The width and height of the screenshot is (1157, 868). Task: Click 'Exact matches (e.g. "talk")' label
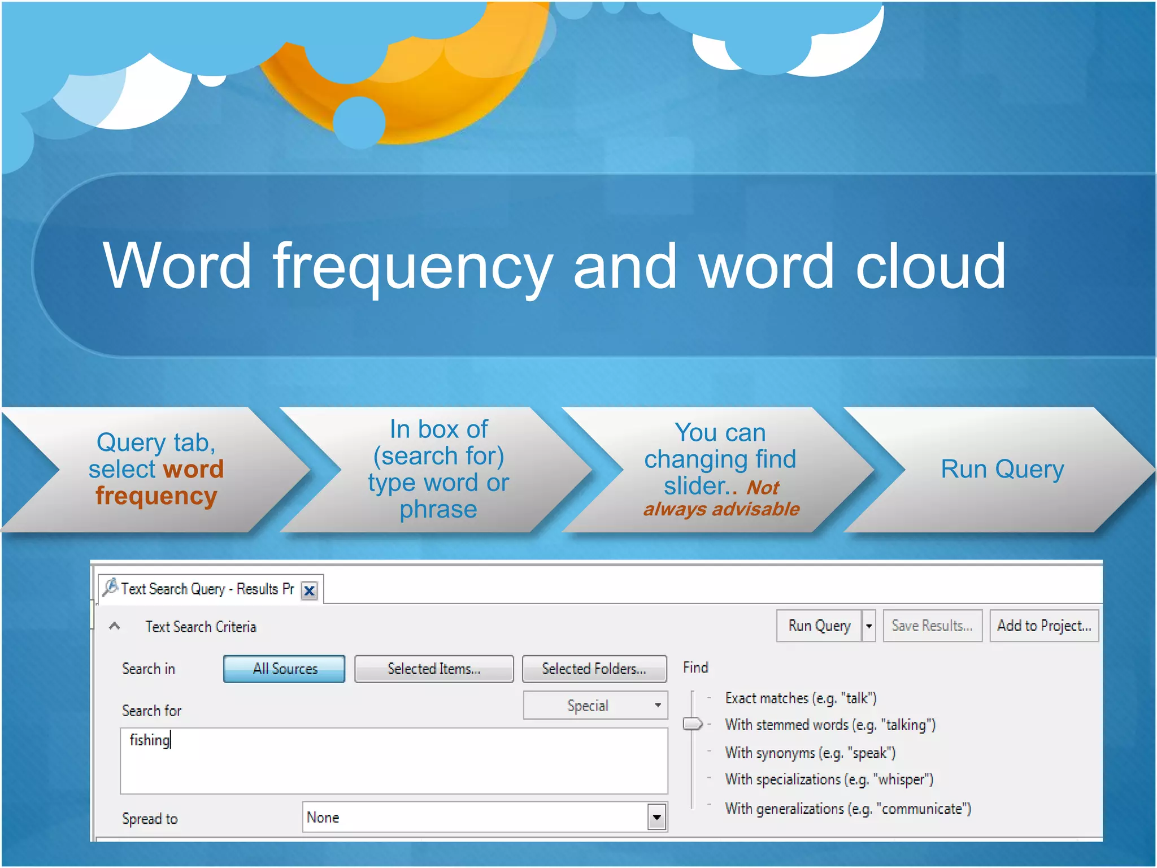click(x=801, y=698)
